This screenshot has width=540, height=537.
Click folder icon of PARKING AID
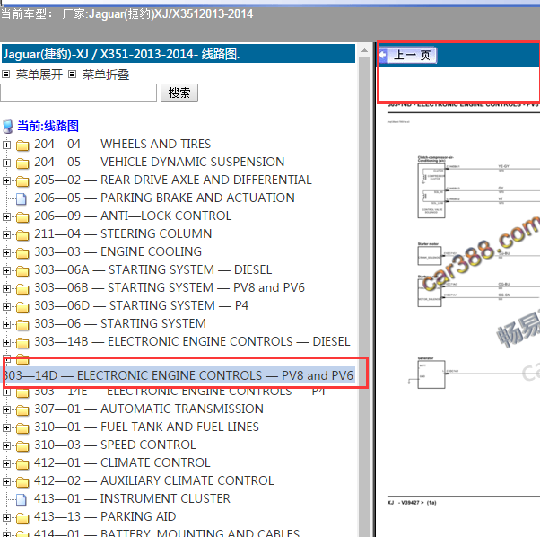coord(22,518)
